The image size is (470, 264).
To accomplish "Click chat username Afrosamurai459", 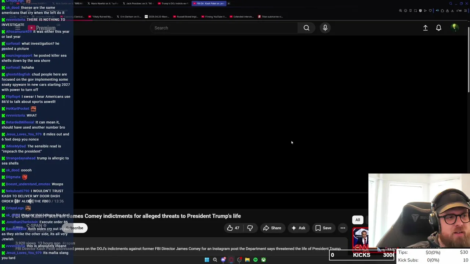I will (x=19, y=32).
